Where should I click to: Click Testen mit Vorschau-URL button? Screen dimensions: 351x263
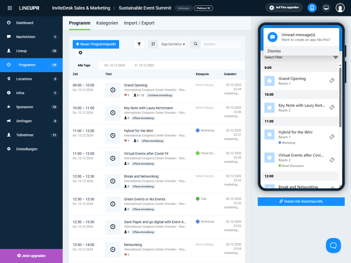(301, 201)
